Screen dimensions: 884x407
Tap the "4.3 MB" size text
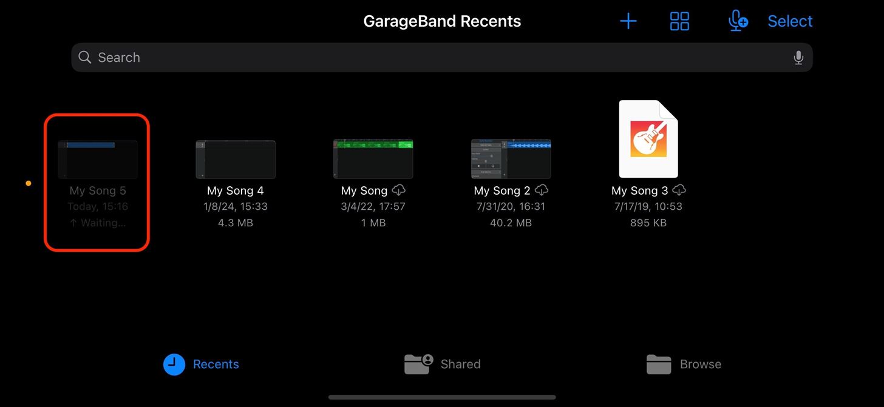236,223
